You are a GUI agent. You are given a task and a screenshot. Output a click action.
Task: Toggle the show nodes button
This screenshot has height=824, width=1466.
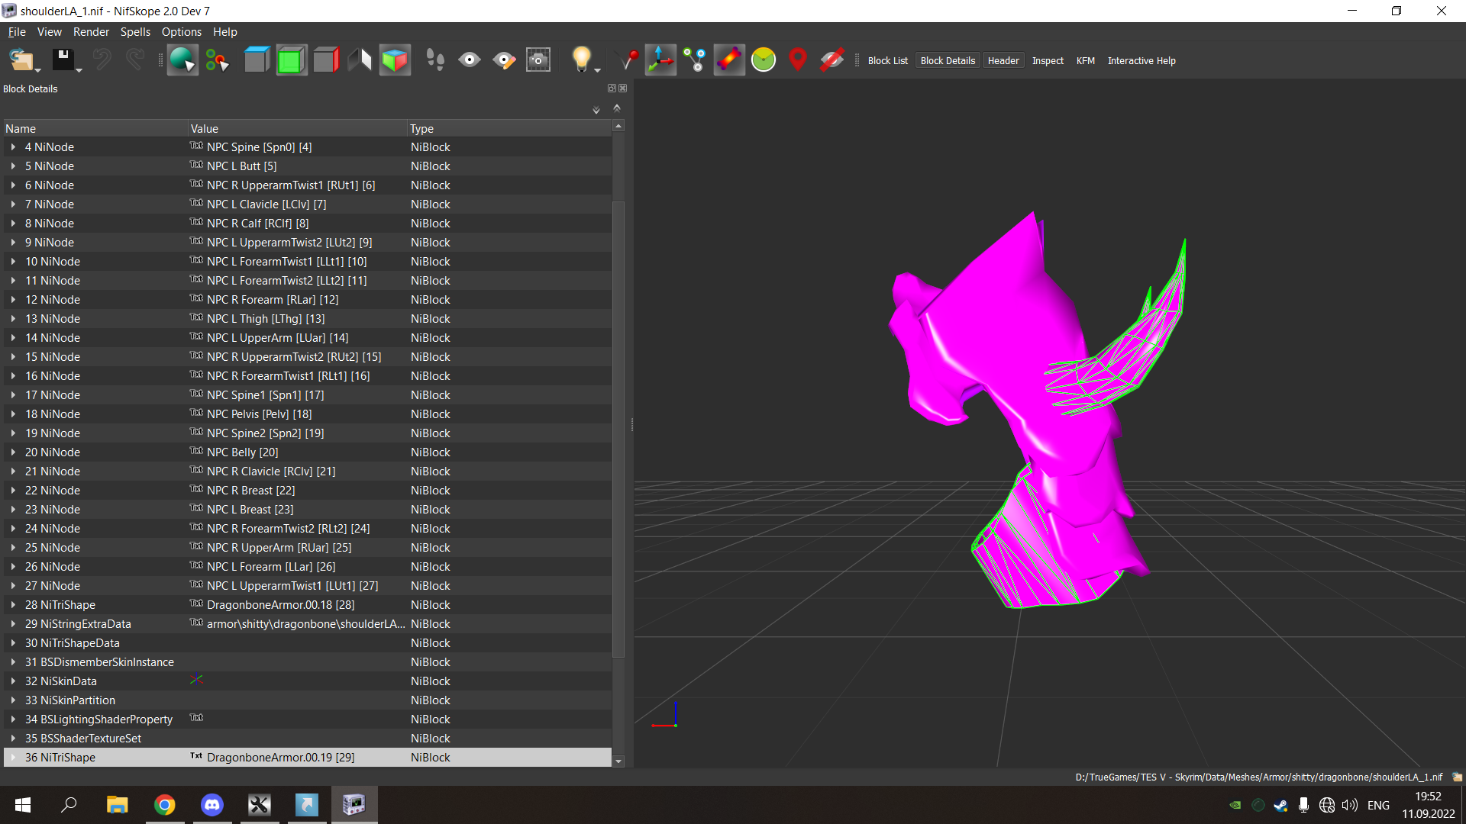coord(695,60)
